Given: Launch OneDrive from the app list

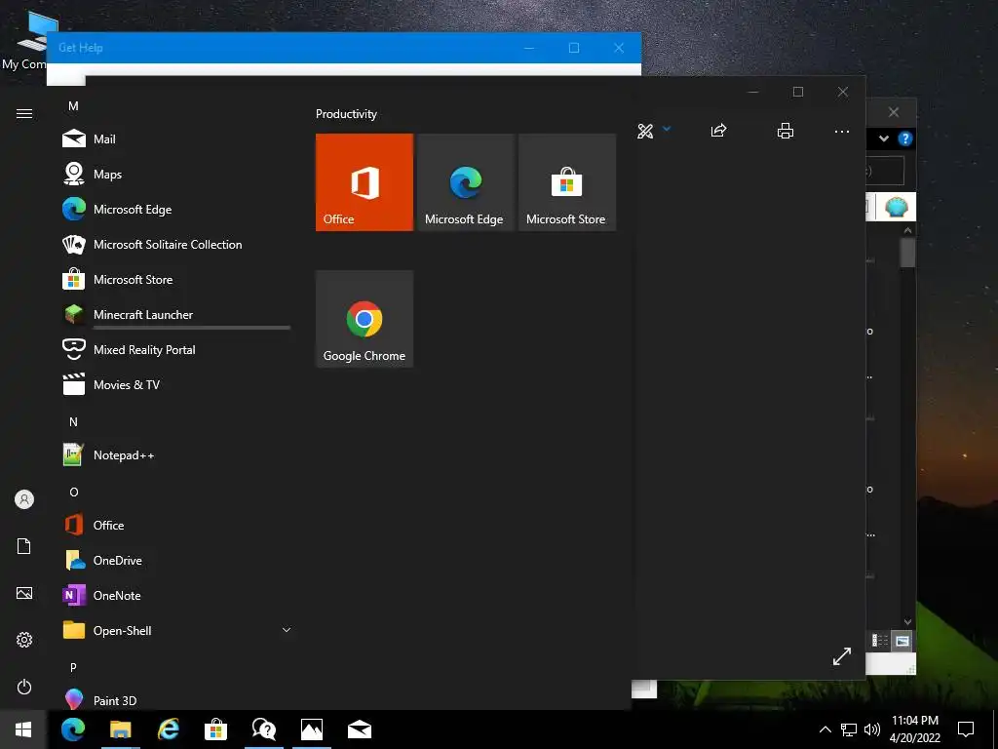Looking at the screenshot, I should click(x=175, y=560).
